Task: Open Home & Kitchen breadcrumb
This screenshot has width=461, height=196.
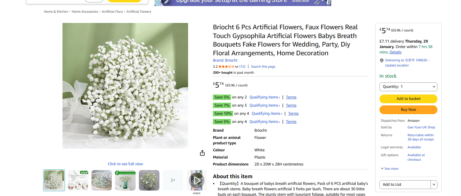Action: (x=56, y=11)
